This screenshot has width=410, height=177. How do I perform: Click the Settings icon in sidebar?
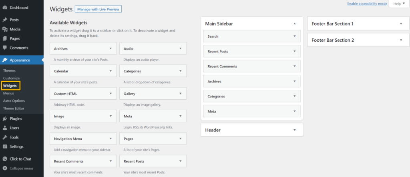coord(5,147)
